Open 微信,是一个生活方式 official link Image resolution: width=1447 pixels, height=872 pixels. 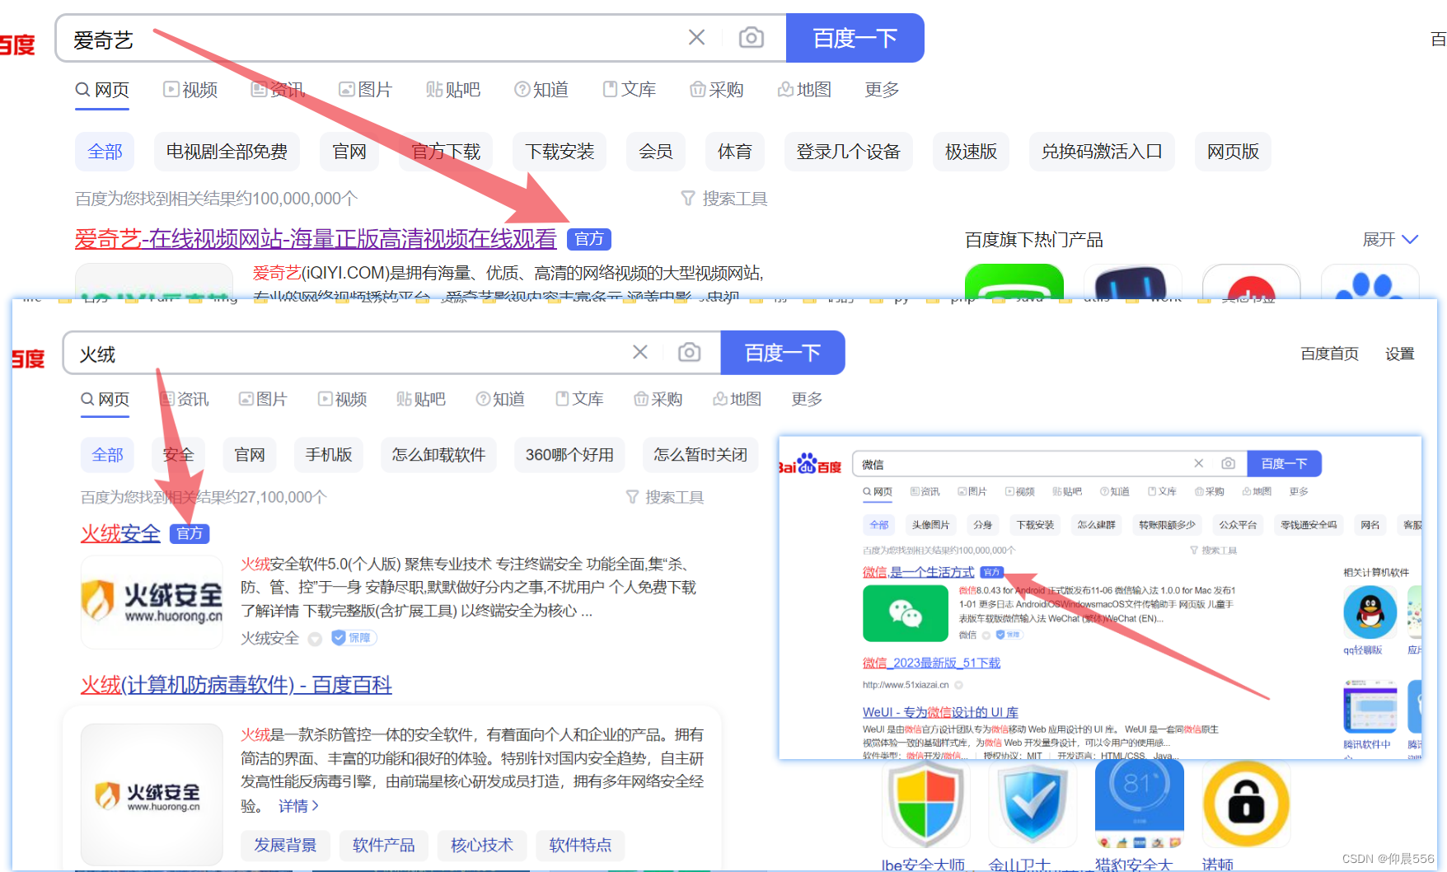click(x=919, y=572)
